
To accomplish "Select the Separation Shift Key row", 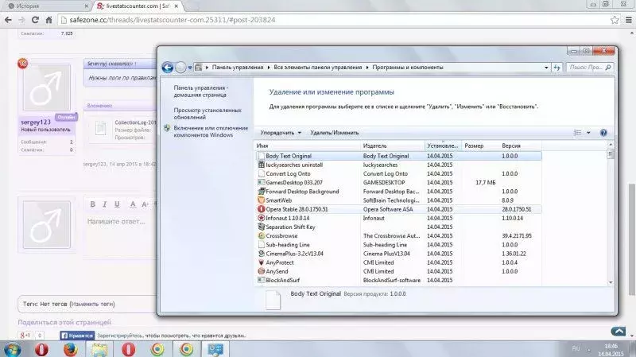I will coord(398,227).
